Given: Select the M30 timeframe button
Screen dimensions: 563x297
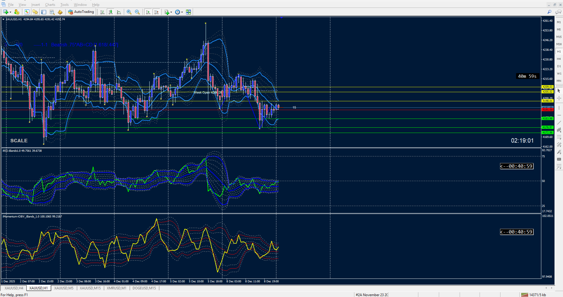Looking at the screenshot, I should coord(559,44).
